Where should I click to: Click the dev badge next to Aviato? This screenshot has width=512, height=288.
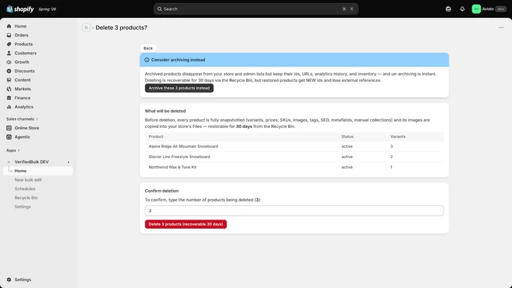500,9
